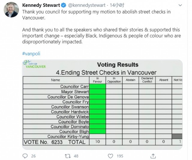
Task: Open the #vanpoli hashtag link
Action: (31, 54)
